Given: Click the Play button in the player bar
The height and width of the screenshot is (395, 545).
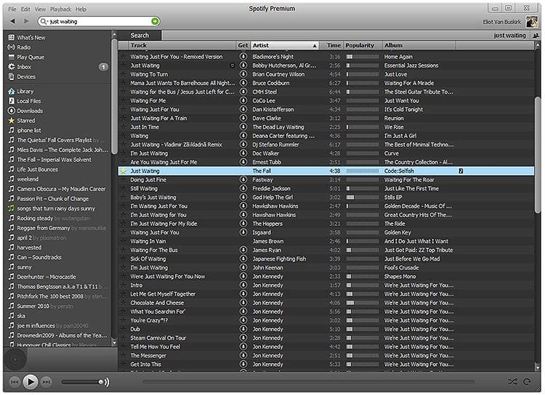Looking at the screenshot, I should (30, 381).
